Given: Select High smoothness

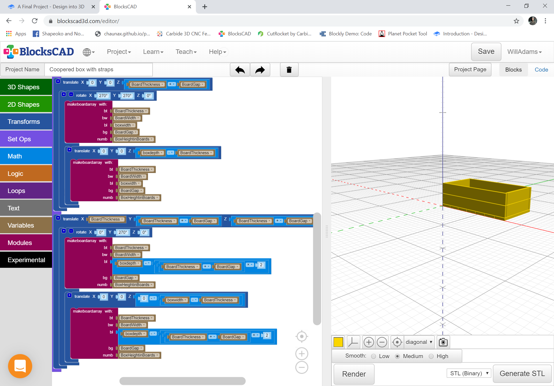Looking at the screenshot, I should (x=431, y=356).
